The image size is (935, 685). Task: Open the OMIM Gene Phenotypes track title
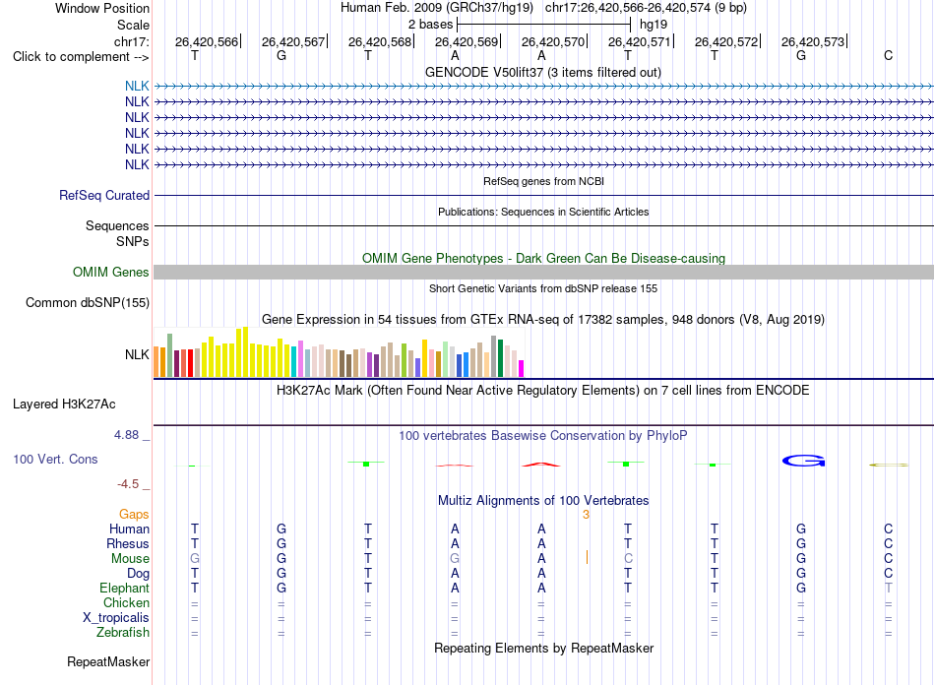[543, 258]
